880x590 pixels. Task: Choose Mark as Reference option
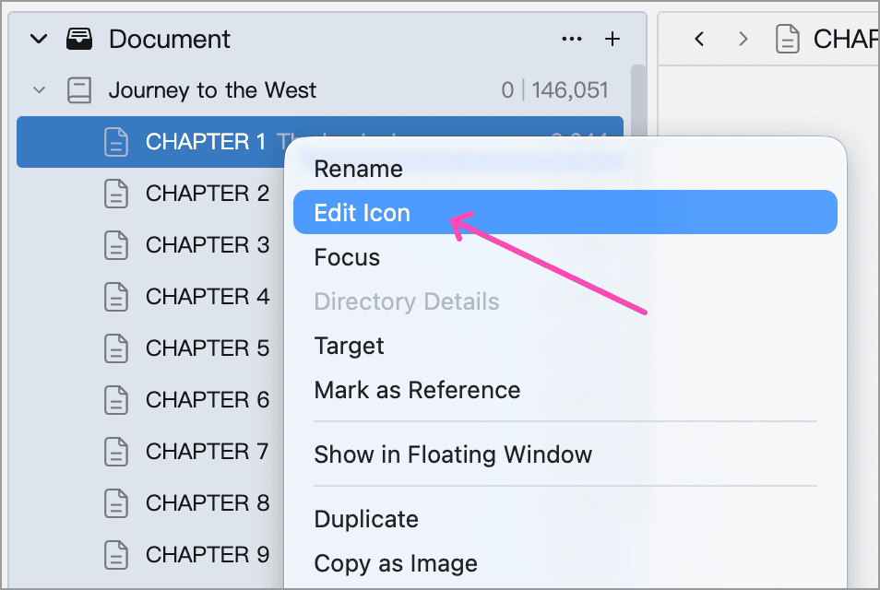(417, 390)
